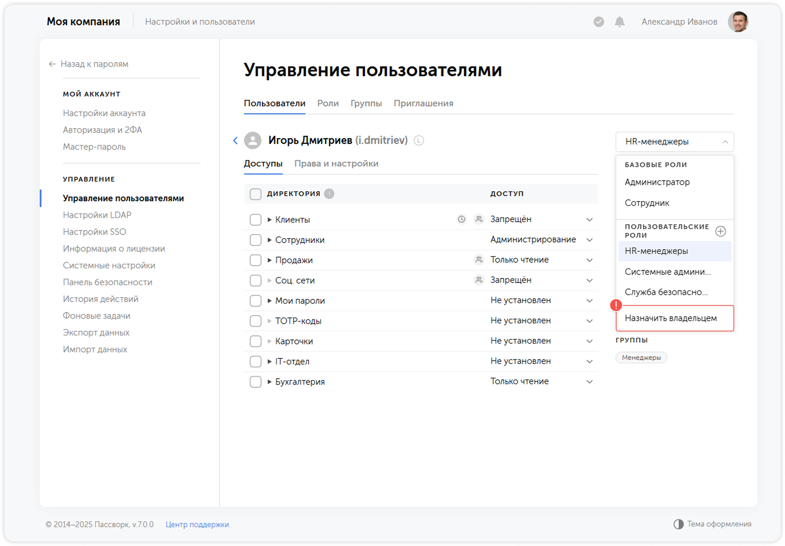785x546 pixels.
Task: Collapse the HR-менеджеры role dropdown
Action: (x=674, y=142)
